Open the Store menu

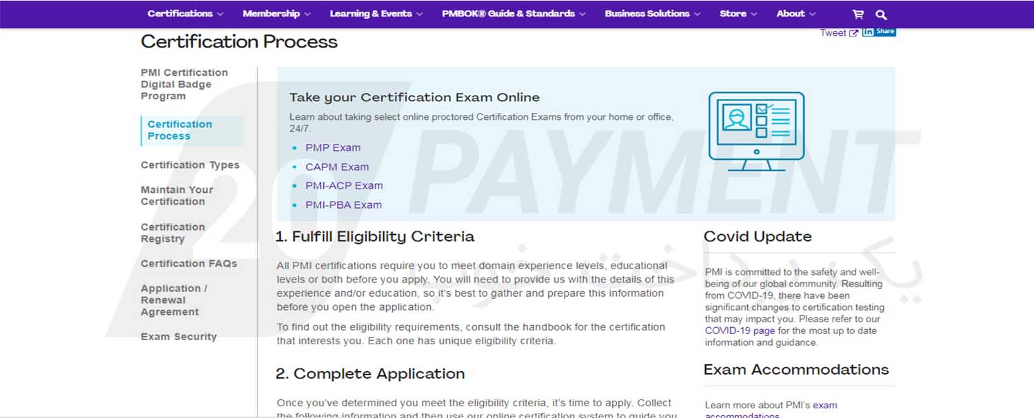738,14
